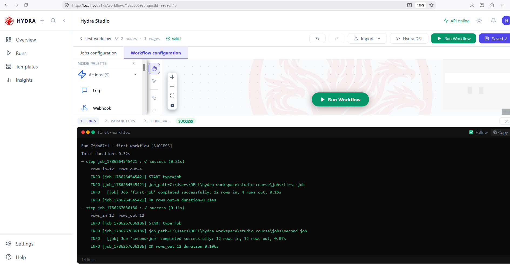
Task: Toggle the canvas lock icon
Action: [x=172, y=105]
